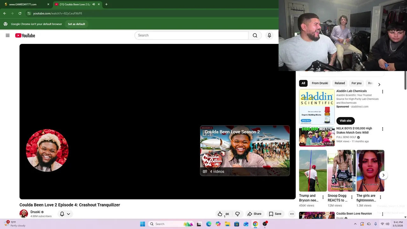Open a new browser tab
Viewport: 407px width, 229px height.
(106, 4)
